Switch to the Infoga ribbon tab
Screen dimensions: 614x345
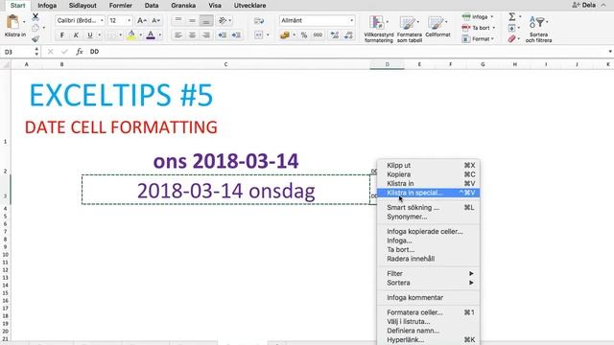point(47,6)
